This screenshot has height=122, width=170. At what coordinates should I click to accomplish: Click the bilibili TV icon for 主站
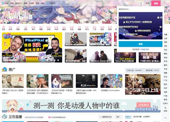(x=3, y=3)
